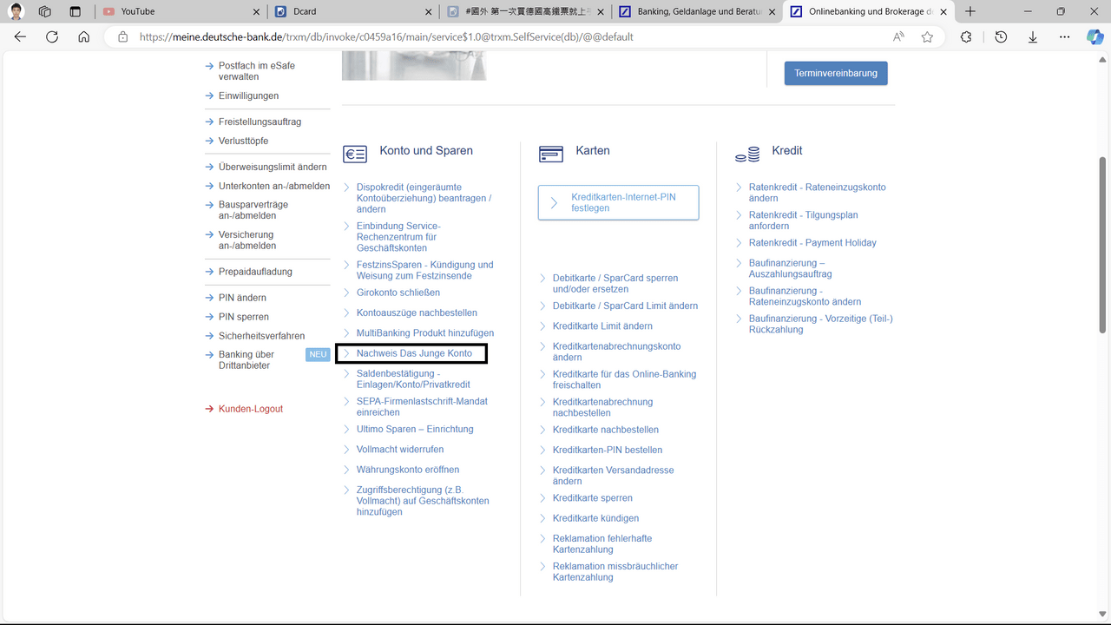Open browser extensions puzzle icon

(x=966, y=37)
